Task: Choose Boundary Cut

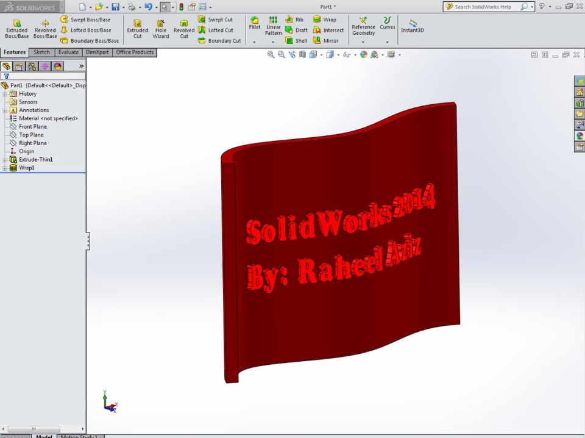Action: (219, 40)
